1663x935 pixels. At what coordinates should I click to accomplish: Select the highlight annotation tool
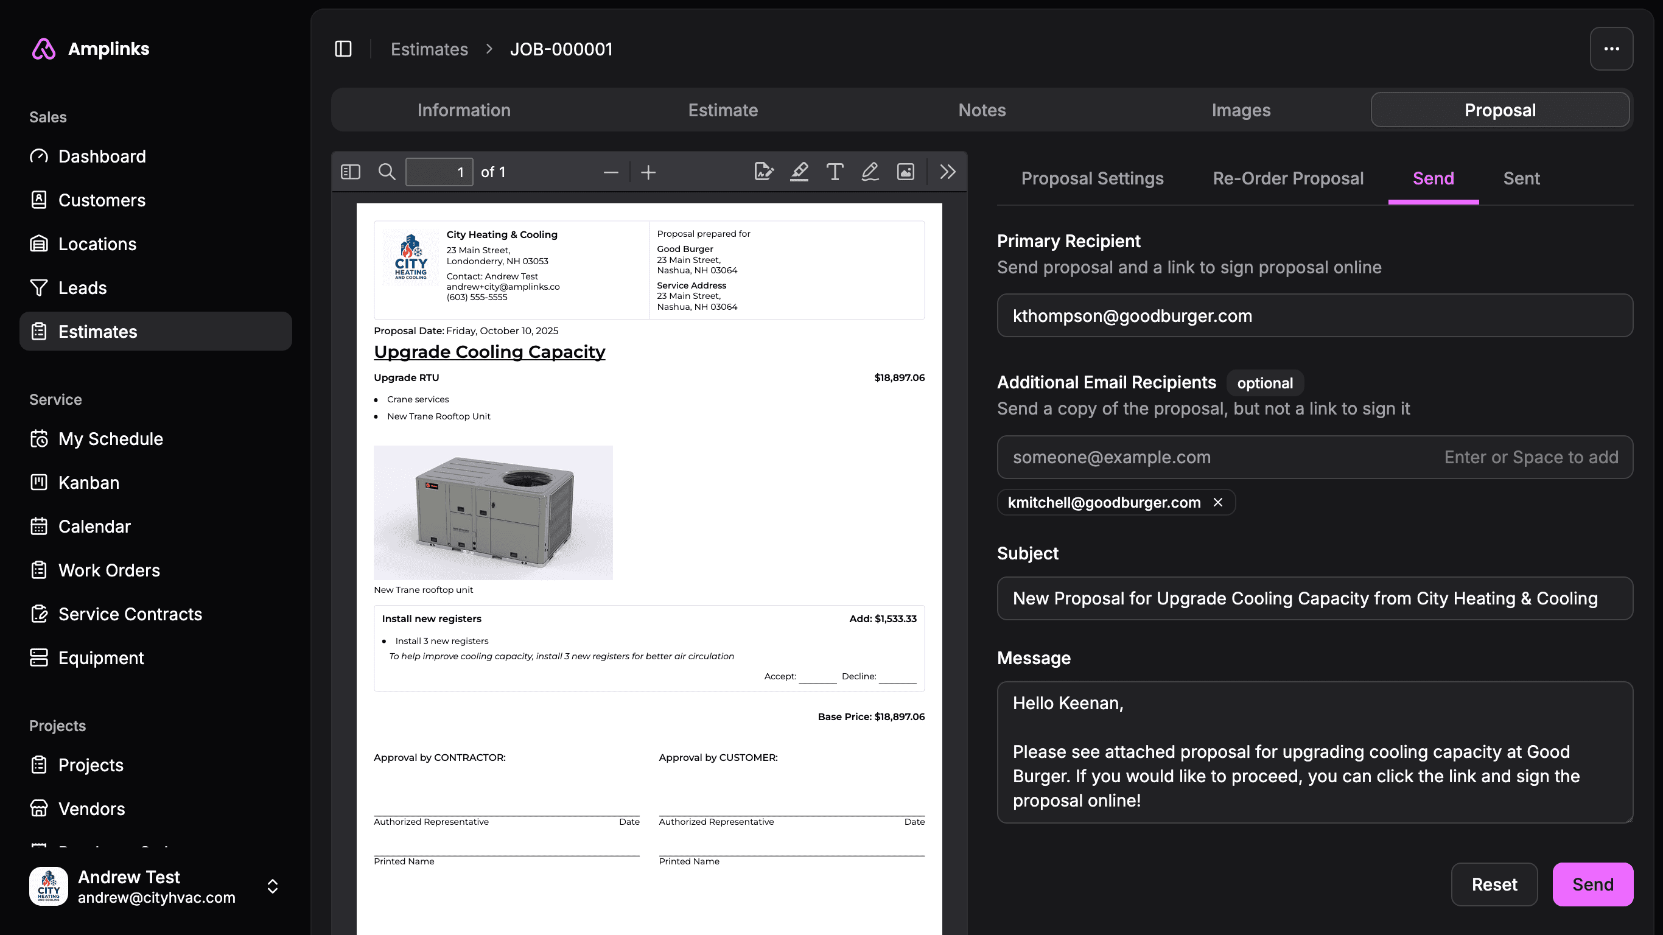tap(799, 172)
